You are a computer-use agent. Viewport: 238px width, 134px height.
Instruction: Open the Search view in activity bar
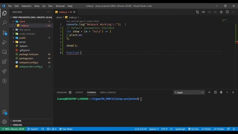click(x=4, y=23)
